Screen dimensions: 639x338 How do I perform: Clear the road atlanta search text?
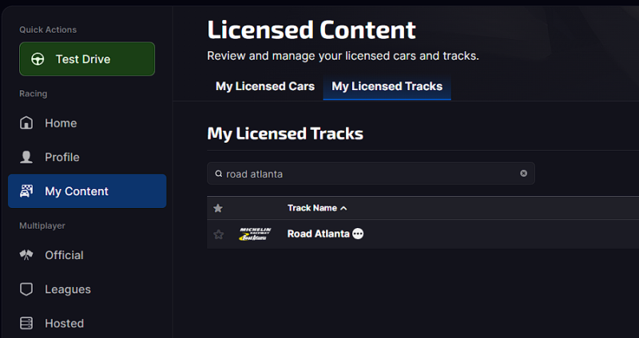pos(524,174)
